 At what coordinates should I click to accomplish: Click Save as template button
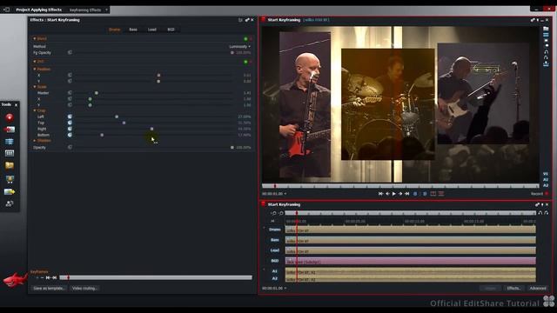click(x=49, y=288)
